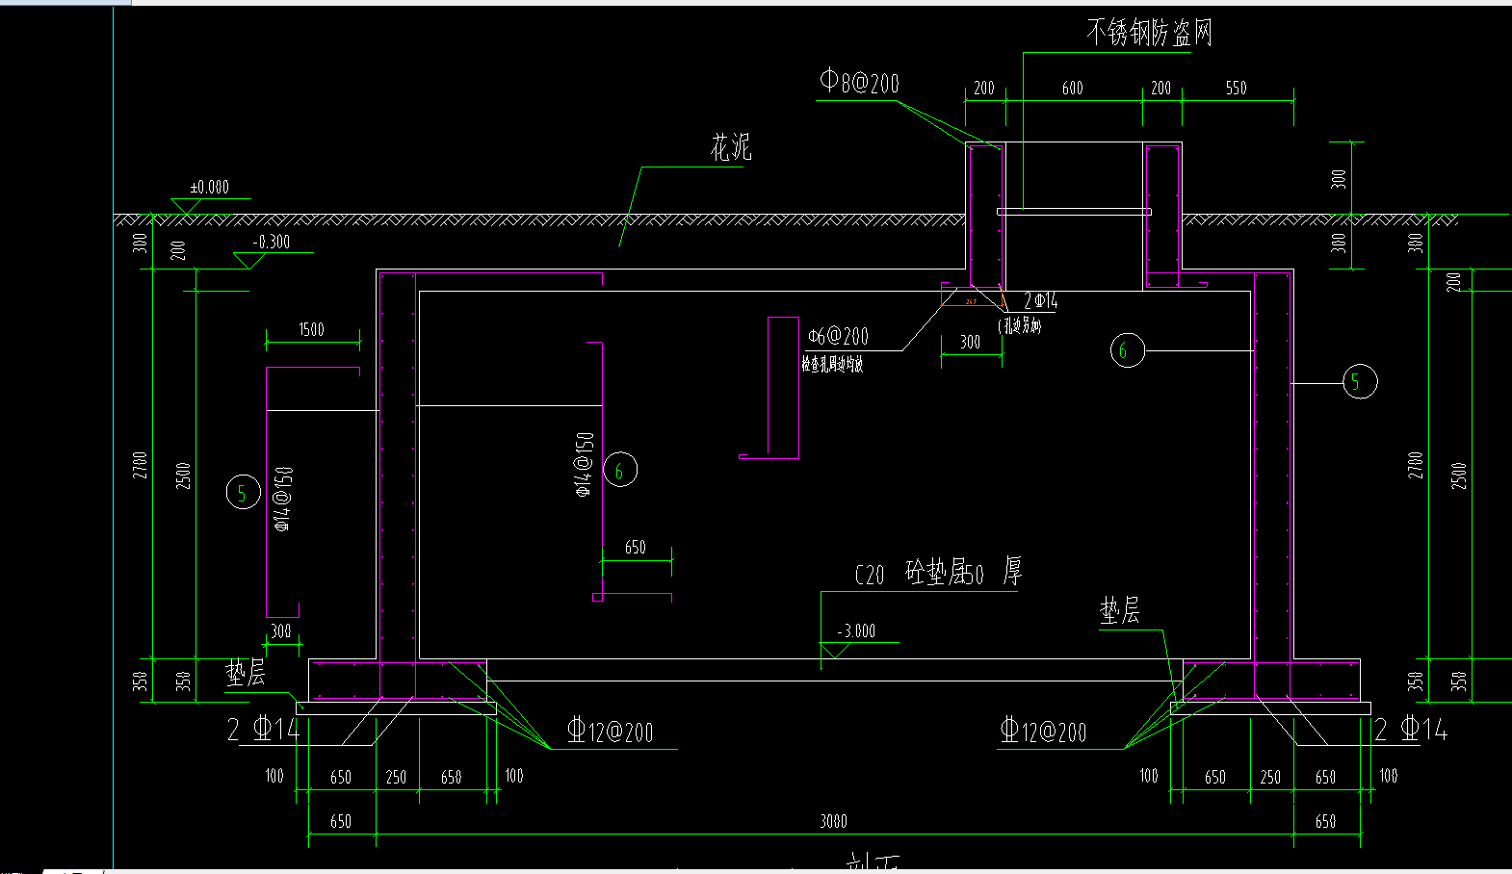Select the circled 5 tag outside right wall
This screenshot has width=1512, height=874.
1360,382
